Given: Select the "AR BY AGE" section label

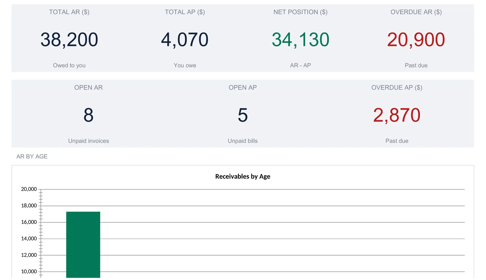Looking at the screenshot, I should (x=32, y=156).
